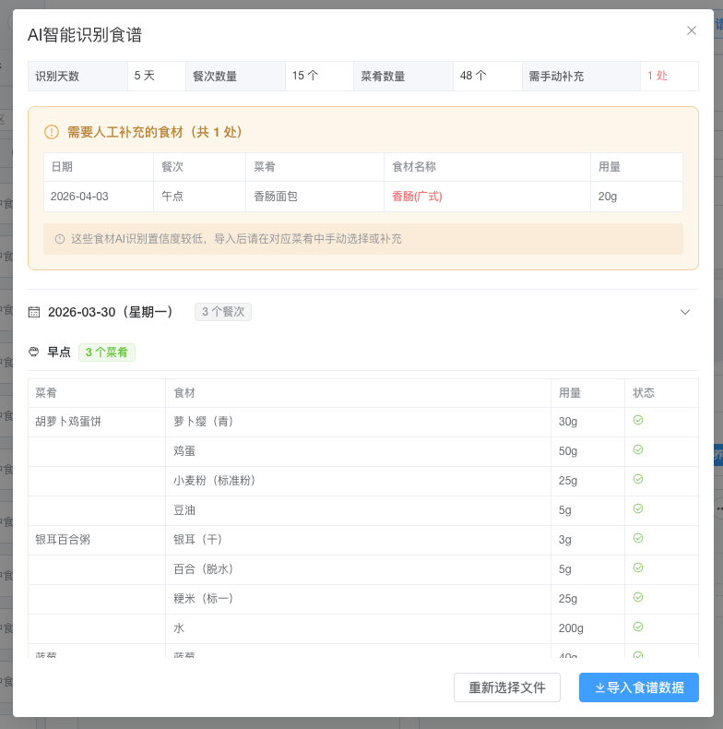Click the 粳米（标一） ingredient cell
This screenshot has width=723, height=729.
point(358,599)
